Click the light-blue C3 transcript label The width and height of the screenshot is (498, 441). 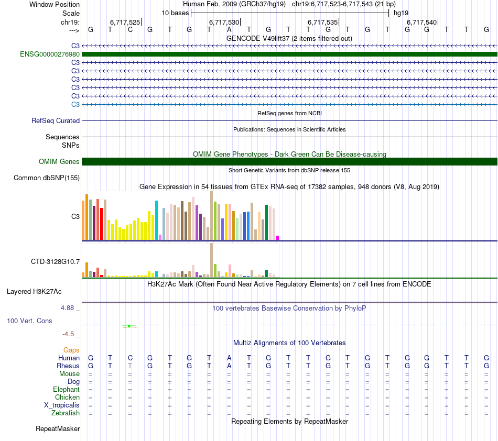(x=75, y=104)
